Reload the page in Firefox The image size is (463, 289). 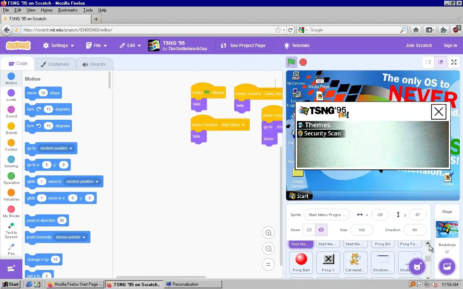pyautogui.click(x=290, y=30)
